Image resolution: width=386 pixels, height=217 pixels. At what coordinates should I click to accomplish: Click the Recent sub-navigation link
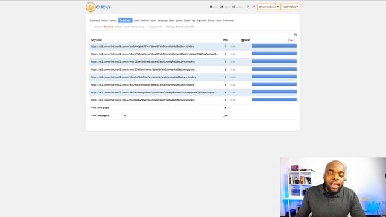[x=126, y=27]
